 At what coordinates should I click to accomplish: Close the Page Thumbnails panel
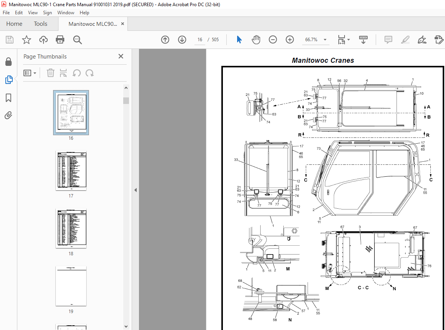click(x=121, y=56)
